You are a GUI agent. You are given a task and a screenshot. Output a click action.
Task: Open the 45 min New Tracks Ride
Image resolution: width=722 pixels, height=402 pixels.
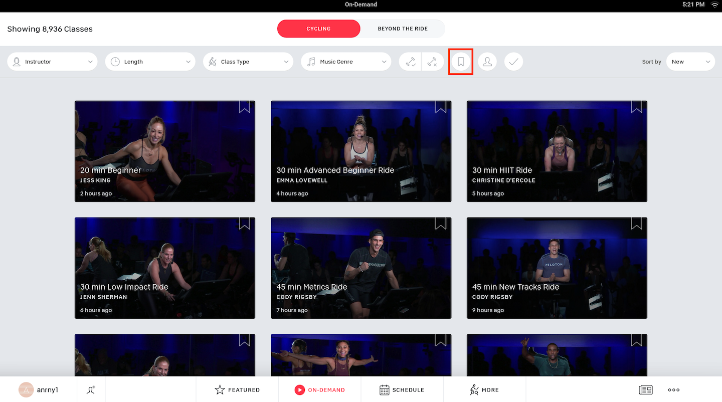(557, 268)
